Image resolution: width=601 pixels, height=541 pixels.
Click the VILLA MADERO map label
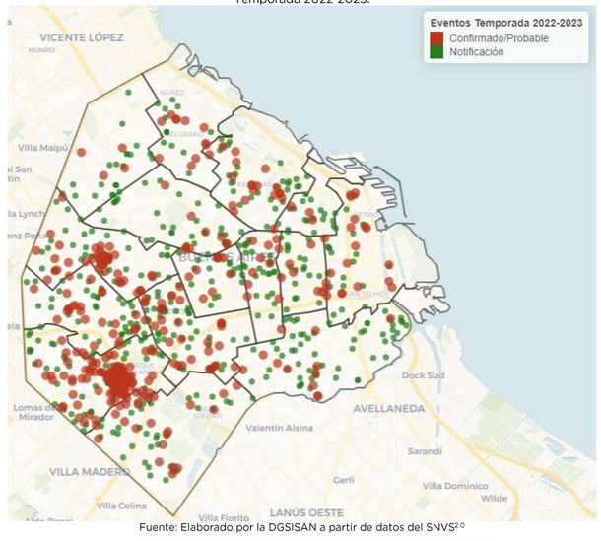click(88, 472)
